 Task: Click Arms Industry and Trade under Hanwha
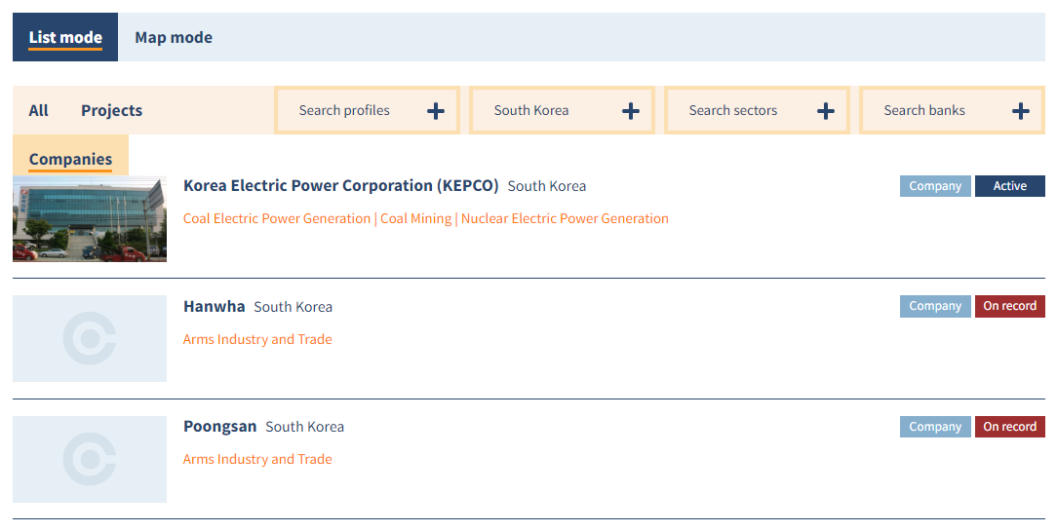[257, 339]
